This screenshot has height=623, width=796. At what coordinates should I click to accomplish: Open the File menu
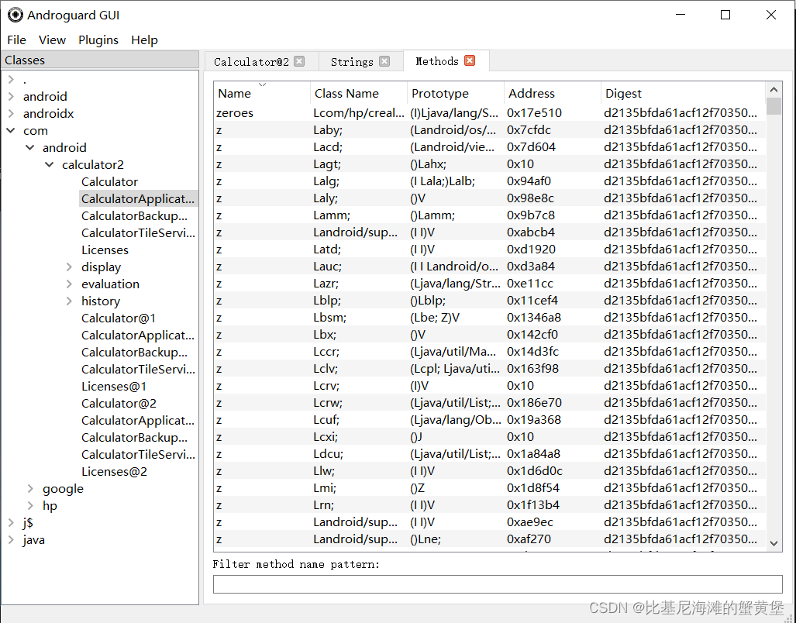pyautogui.click(x=16, y=40)
